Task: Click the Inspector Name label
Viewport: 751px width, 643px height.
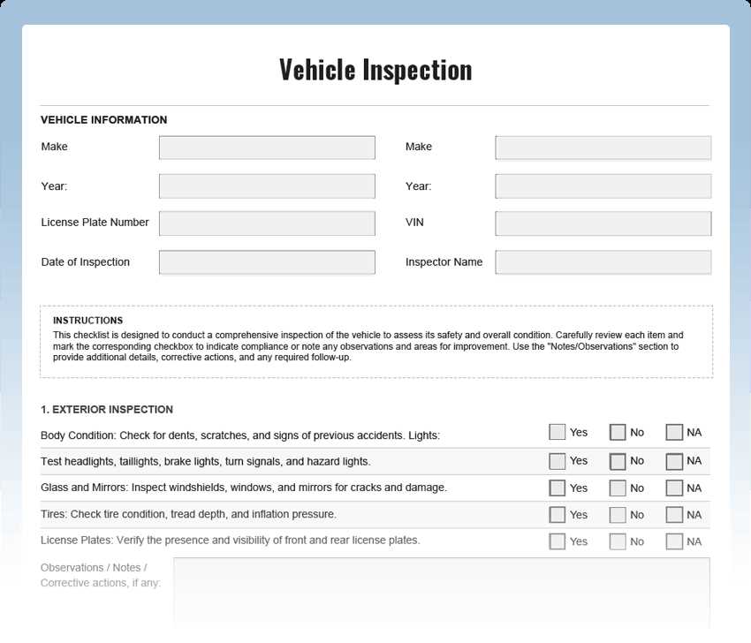Action: click(x=444, y=262)
